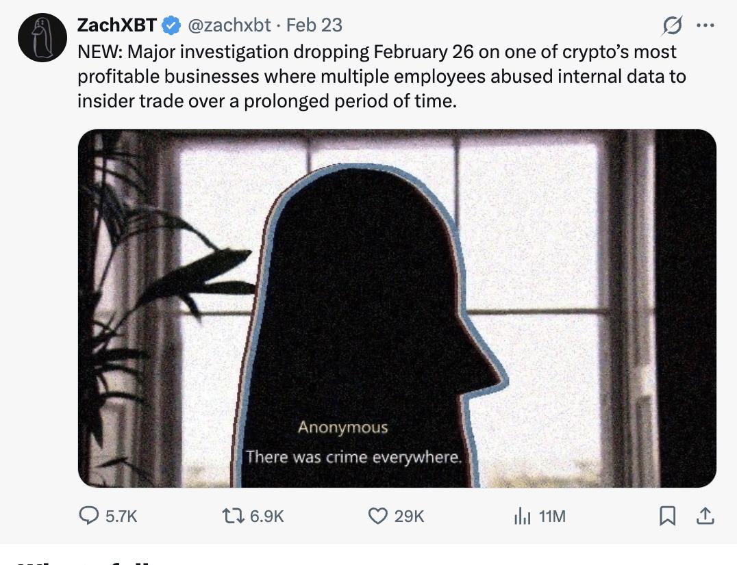The image size is (737, 565).
Task: Click the penguin profile picture
Action: (41, 33)
